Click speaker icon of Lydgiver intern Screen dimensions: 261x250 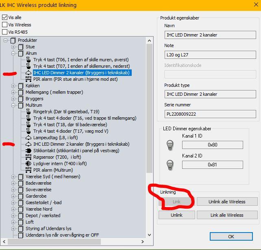[28, 164]
